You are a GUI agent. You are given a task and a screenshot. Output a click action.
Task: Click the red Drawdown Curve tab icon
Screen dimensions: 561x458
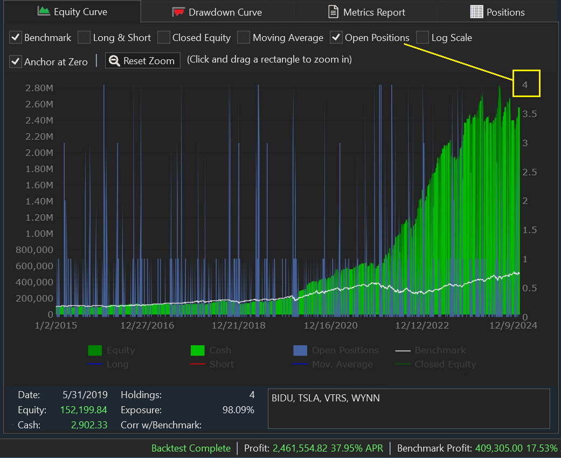pos(178,12)
